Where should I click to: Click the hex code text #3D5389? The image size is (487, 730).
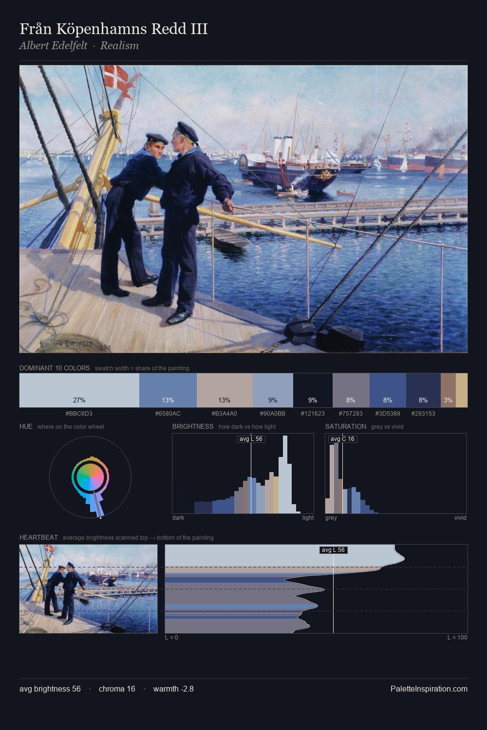pyautogui.click(x=388, y=414)
